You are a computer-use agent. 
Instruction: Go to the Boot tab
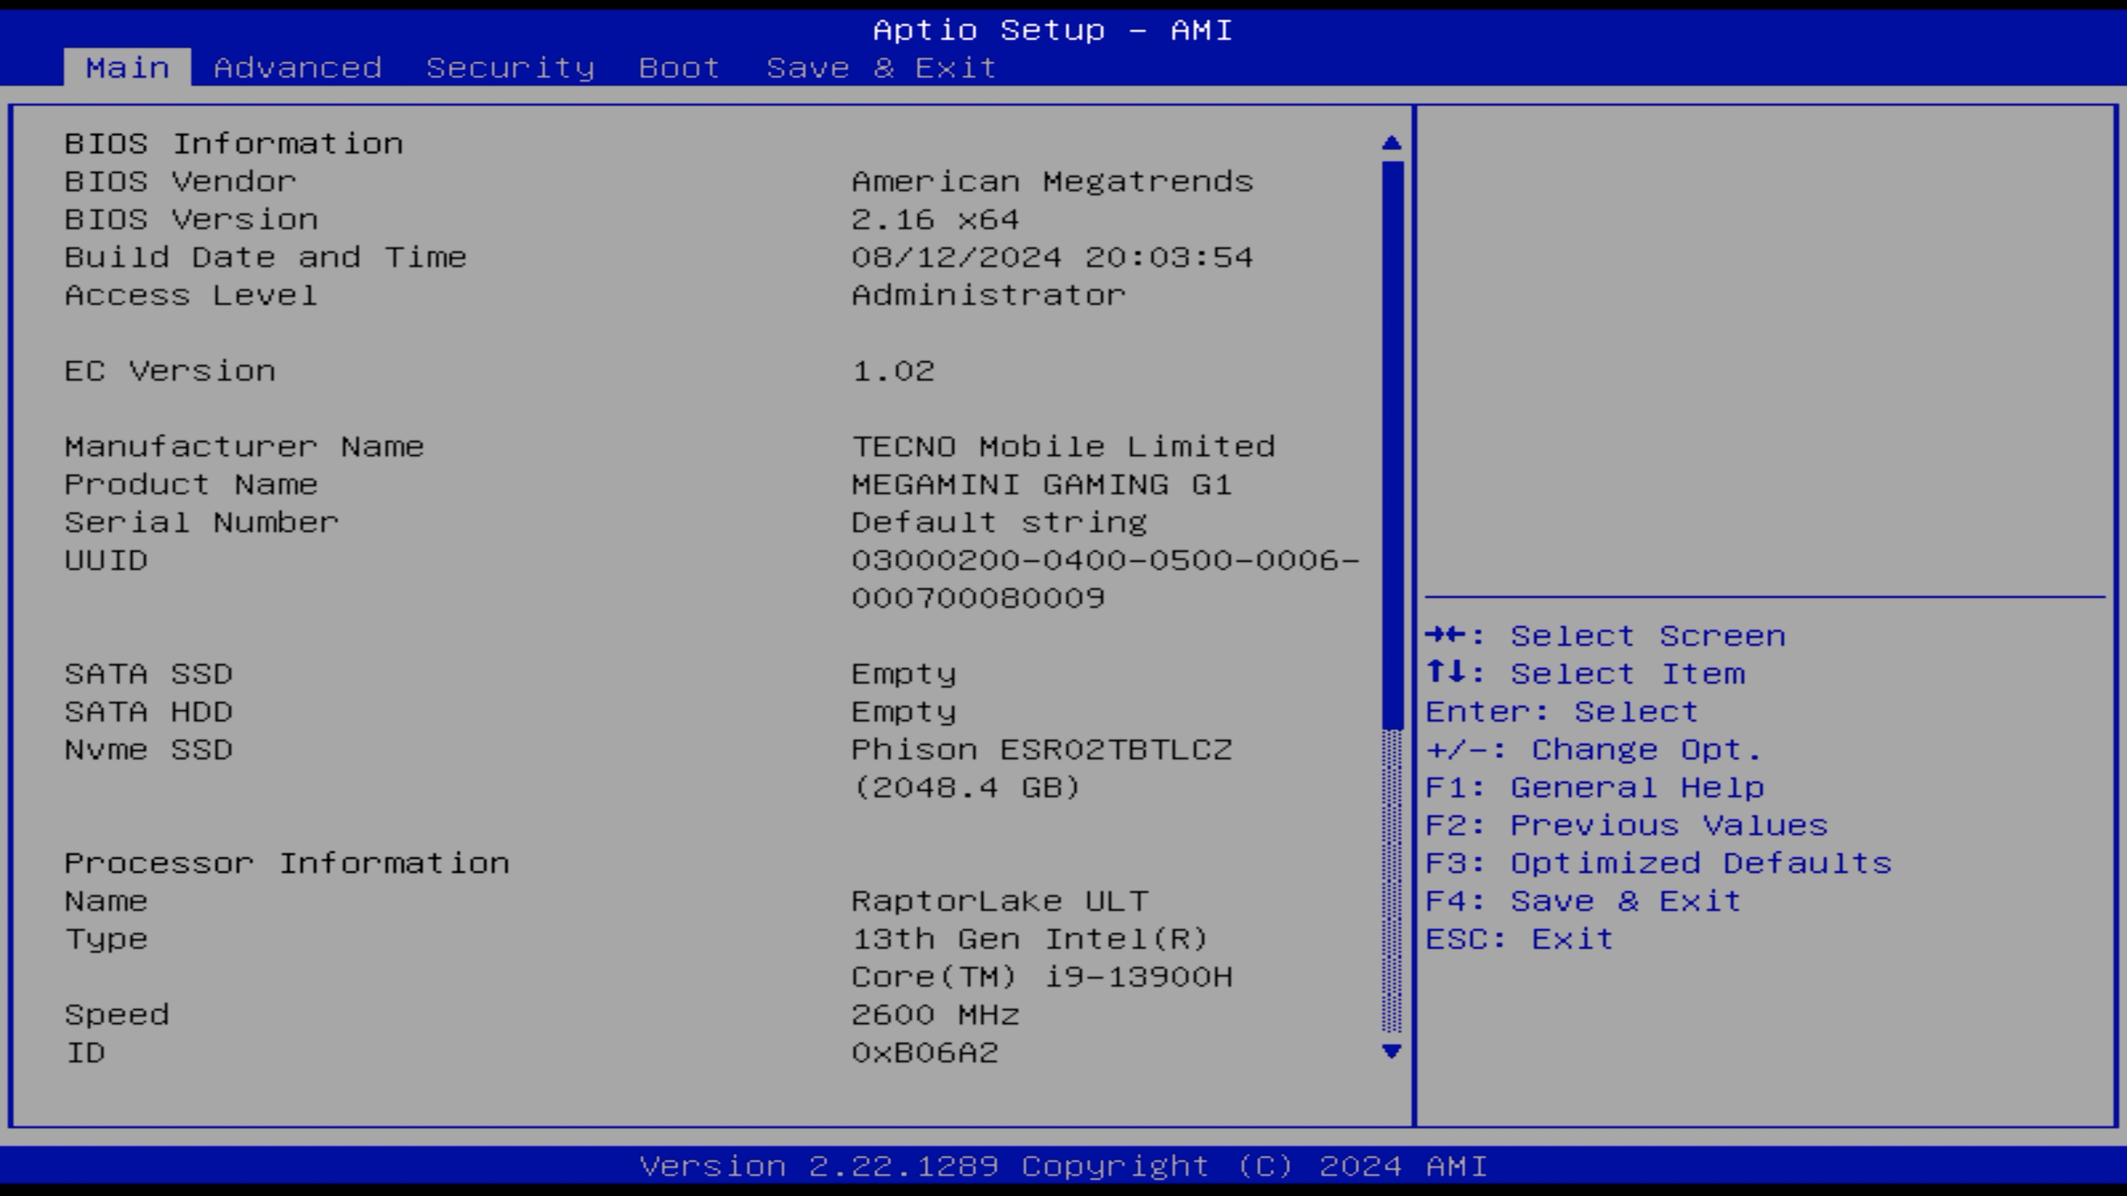point(679,68)
